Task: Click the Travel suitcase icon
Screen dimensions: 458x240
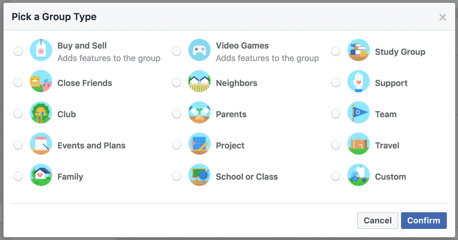Action: tap(359, 144)
